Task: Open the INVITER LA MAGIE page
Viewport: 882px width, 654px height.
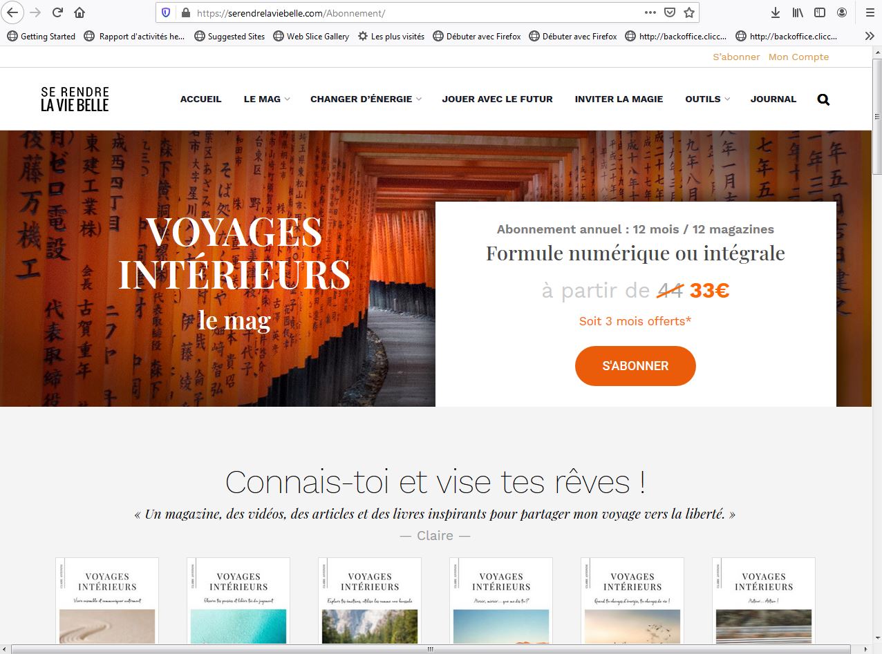Action: (x=619, y=99)
